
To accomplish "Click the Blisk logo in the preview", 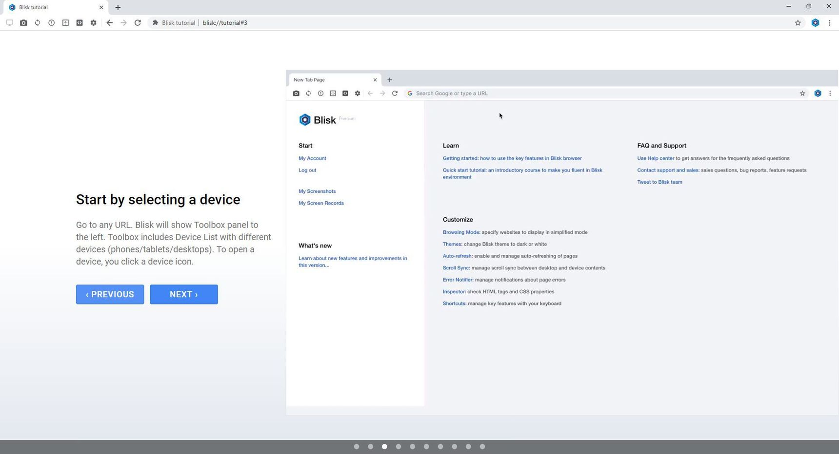I will click(318, 120).
